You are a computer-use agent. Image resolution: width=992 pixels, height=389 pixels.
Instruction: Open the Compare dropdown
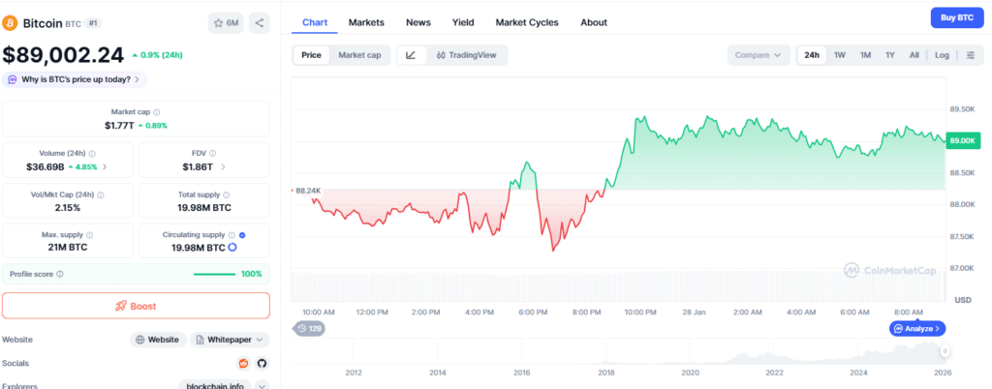[759, 55]
